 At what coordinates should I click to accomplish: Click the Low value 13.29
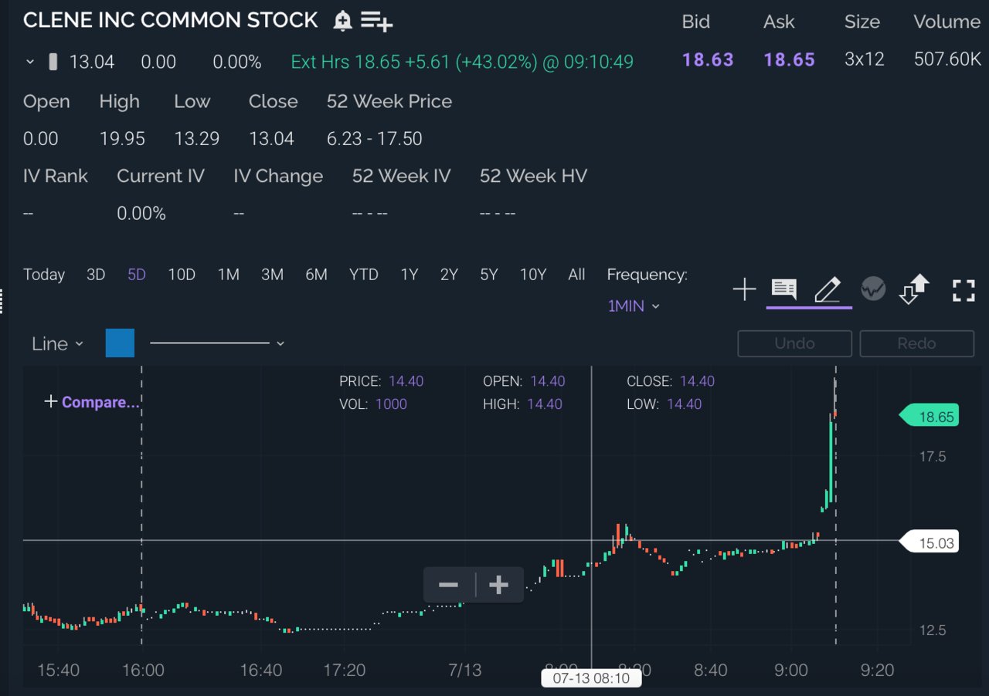click(196, 139)
